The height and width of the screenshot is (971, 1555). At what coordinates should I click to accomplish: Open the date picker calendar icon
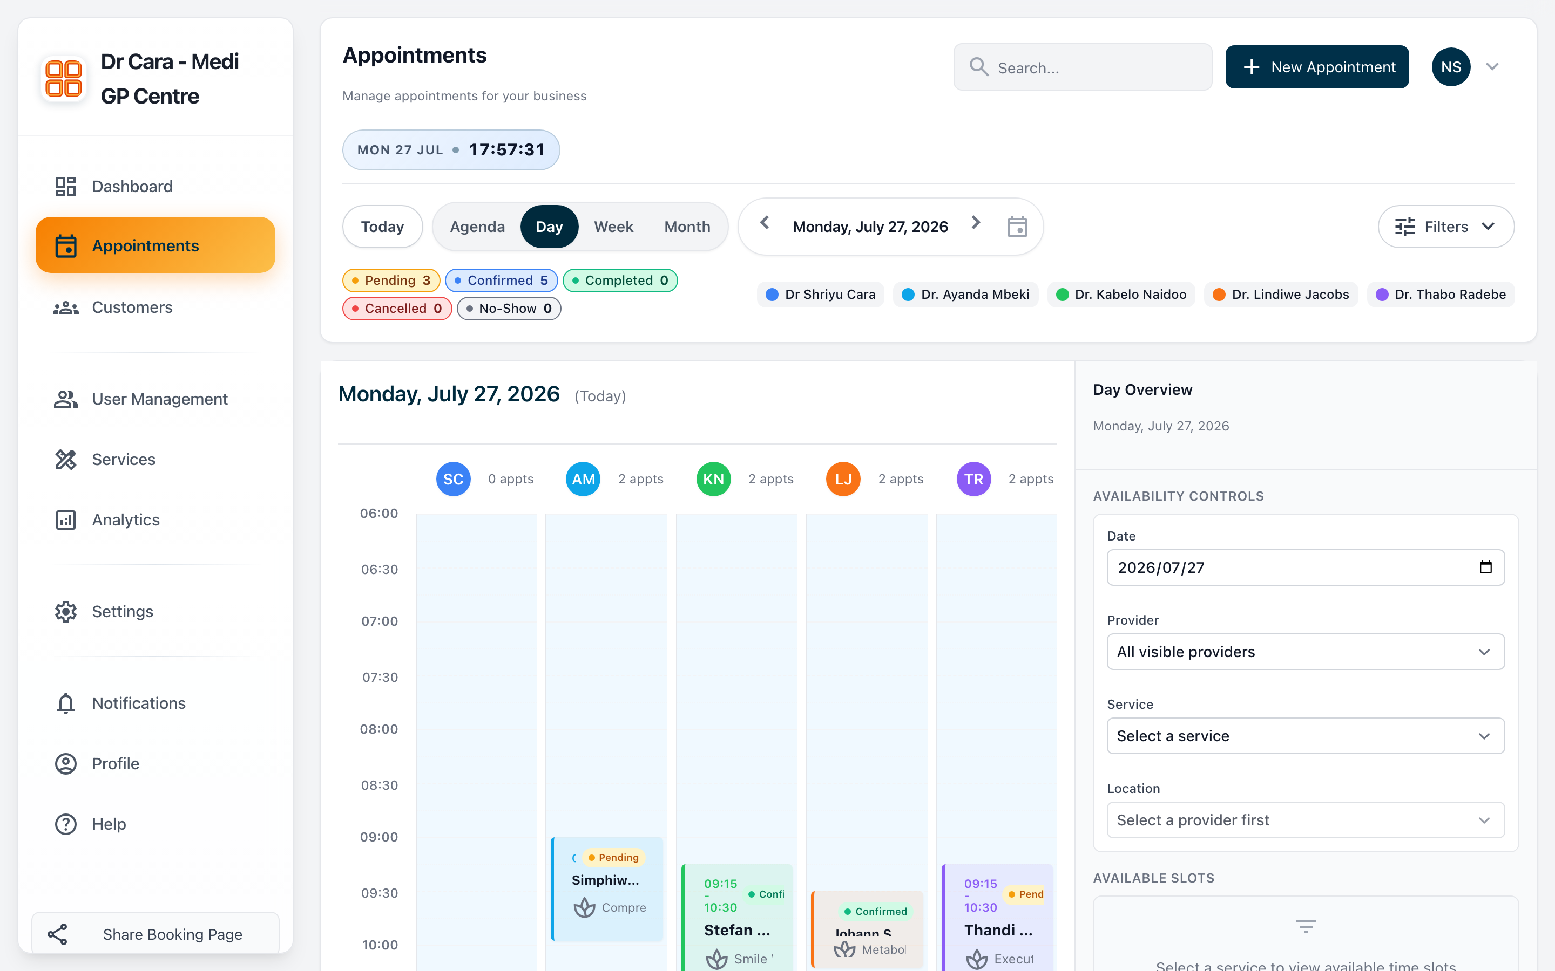1017,227
